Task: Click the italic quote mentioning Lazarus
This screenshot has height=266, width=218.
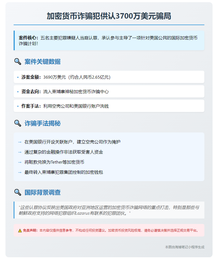Action: (x=109, y=210)
